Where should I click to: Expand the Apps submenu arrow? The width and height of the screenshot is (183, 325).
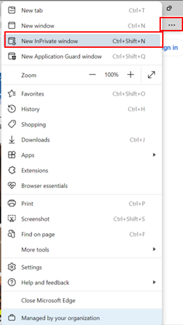(154, 155)
